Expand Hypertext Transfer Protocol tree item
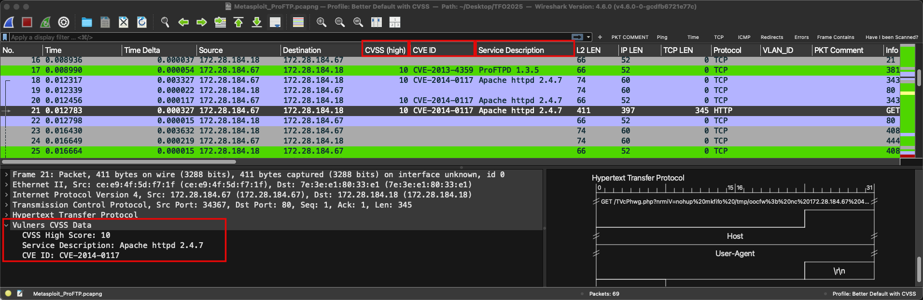This screenshot has width=923, height=300. tap(6, 215)
